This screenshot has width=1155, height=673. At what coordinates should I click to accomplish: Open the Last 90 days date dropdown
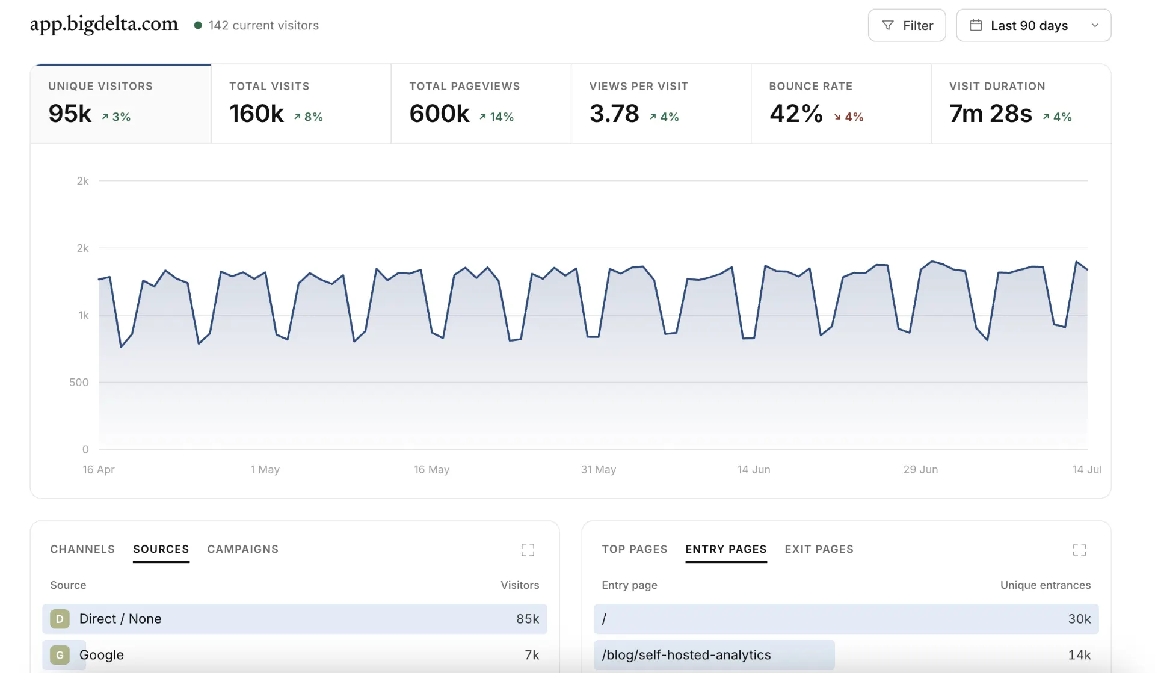1033,25
